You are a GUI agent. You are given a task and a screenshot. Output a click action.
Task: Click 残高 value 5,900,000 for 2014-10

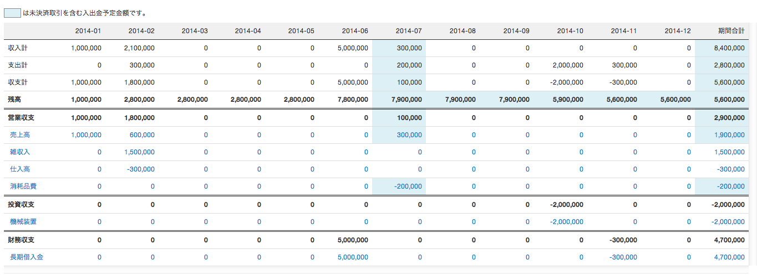pos(567,100)
